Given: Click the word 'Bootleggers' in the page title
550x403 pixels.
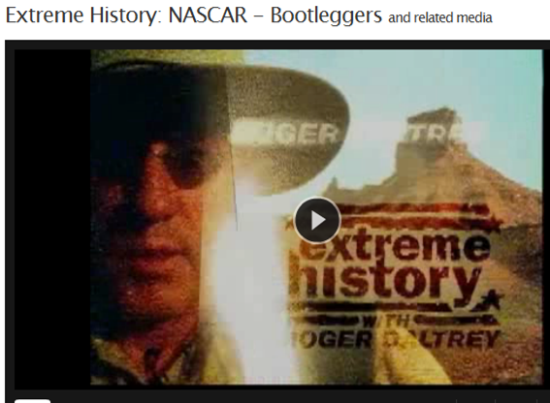Looking at the screenshot, I should point(326,16).
